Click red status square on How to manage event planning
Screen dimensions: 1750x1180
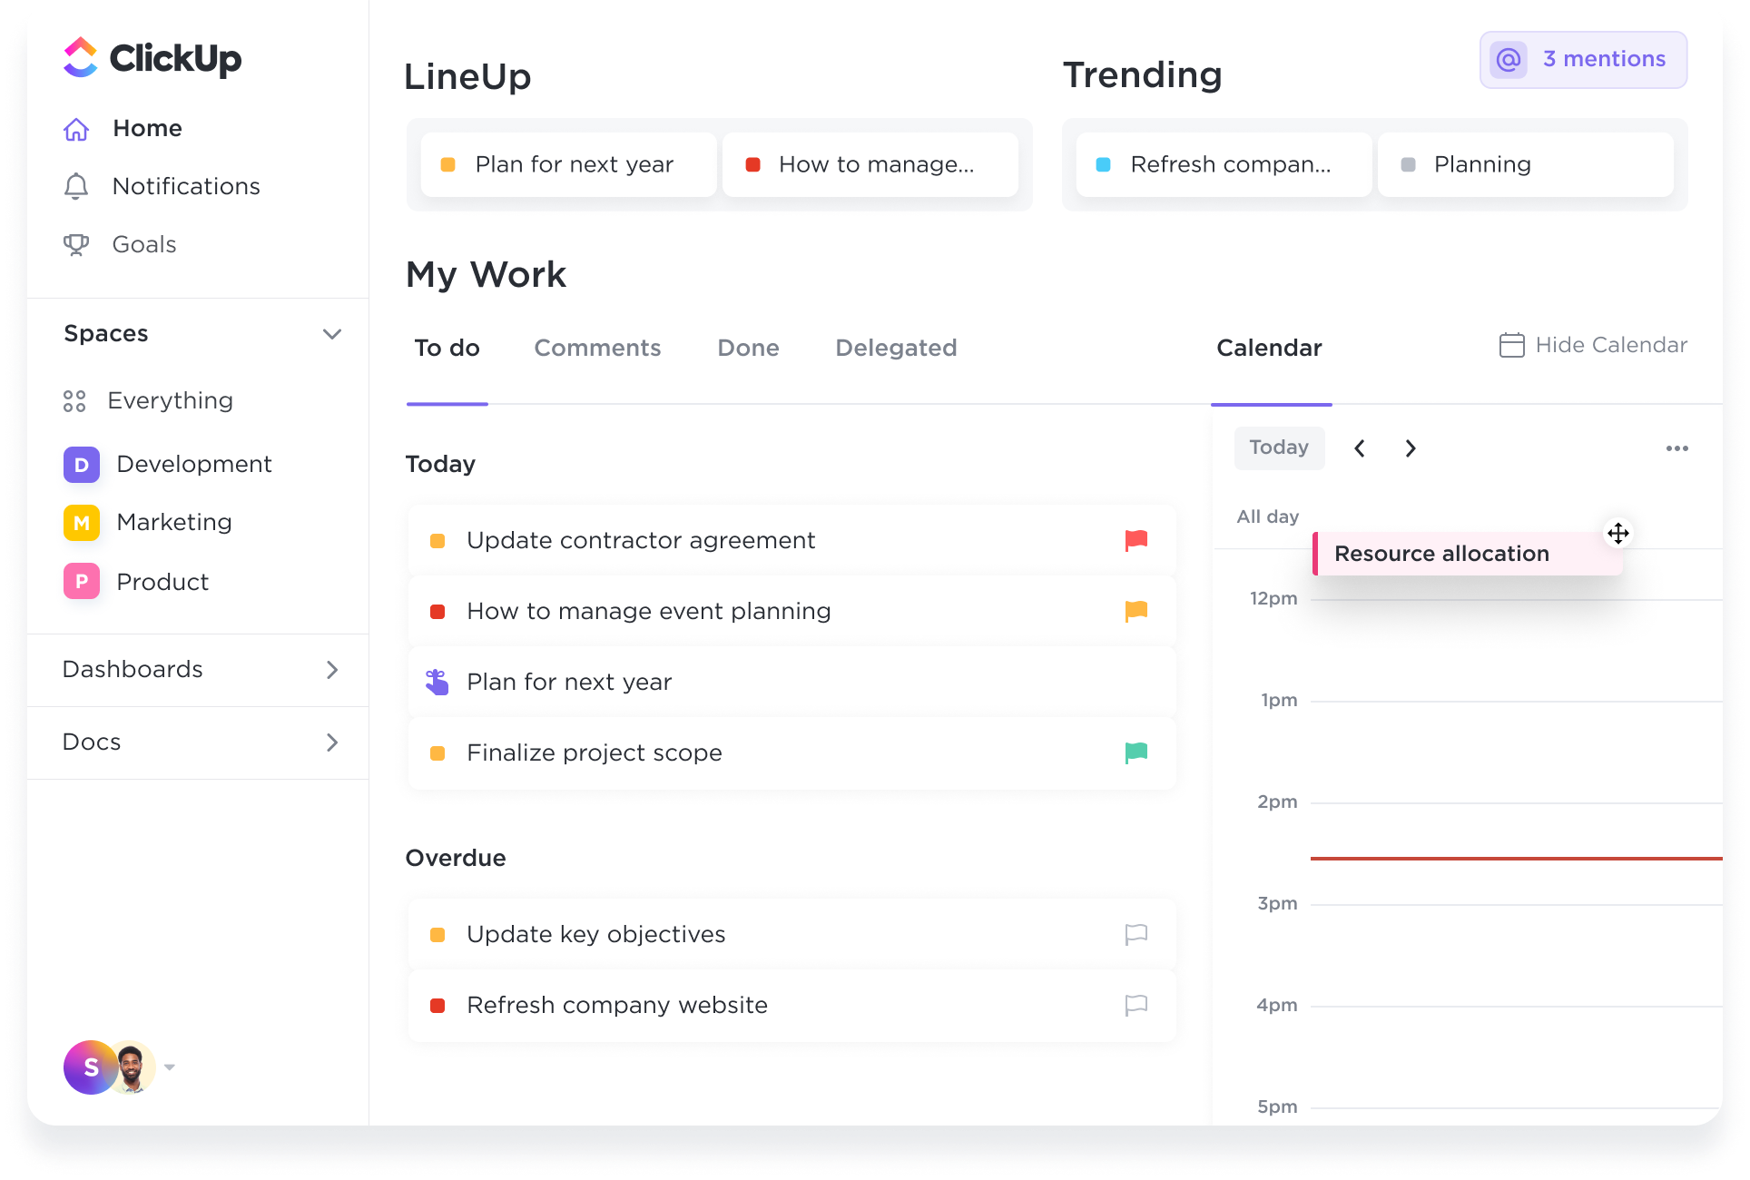(x=437, y=612)
